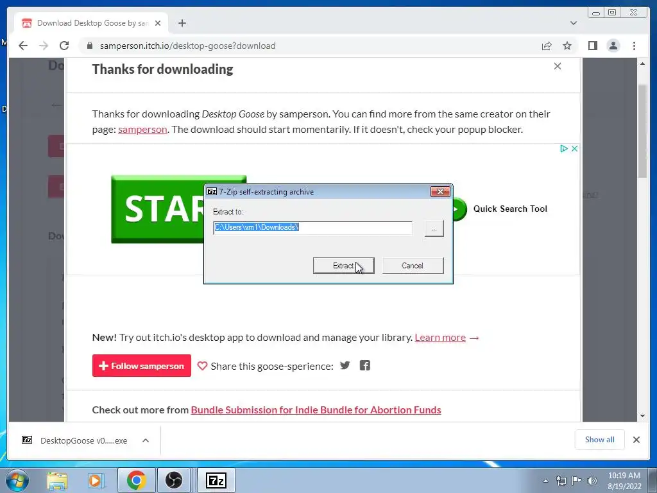Toggle Chrome side panel
The width and height of the screenshot is (657, 493).
[x=592, y=46]
